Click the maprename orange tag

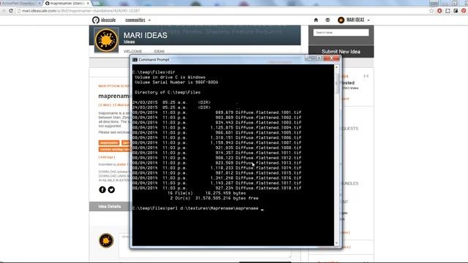coord(109,143)
